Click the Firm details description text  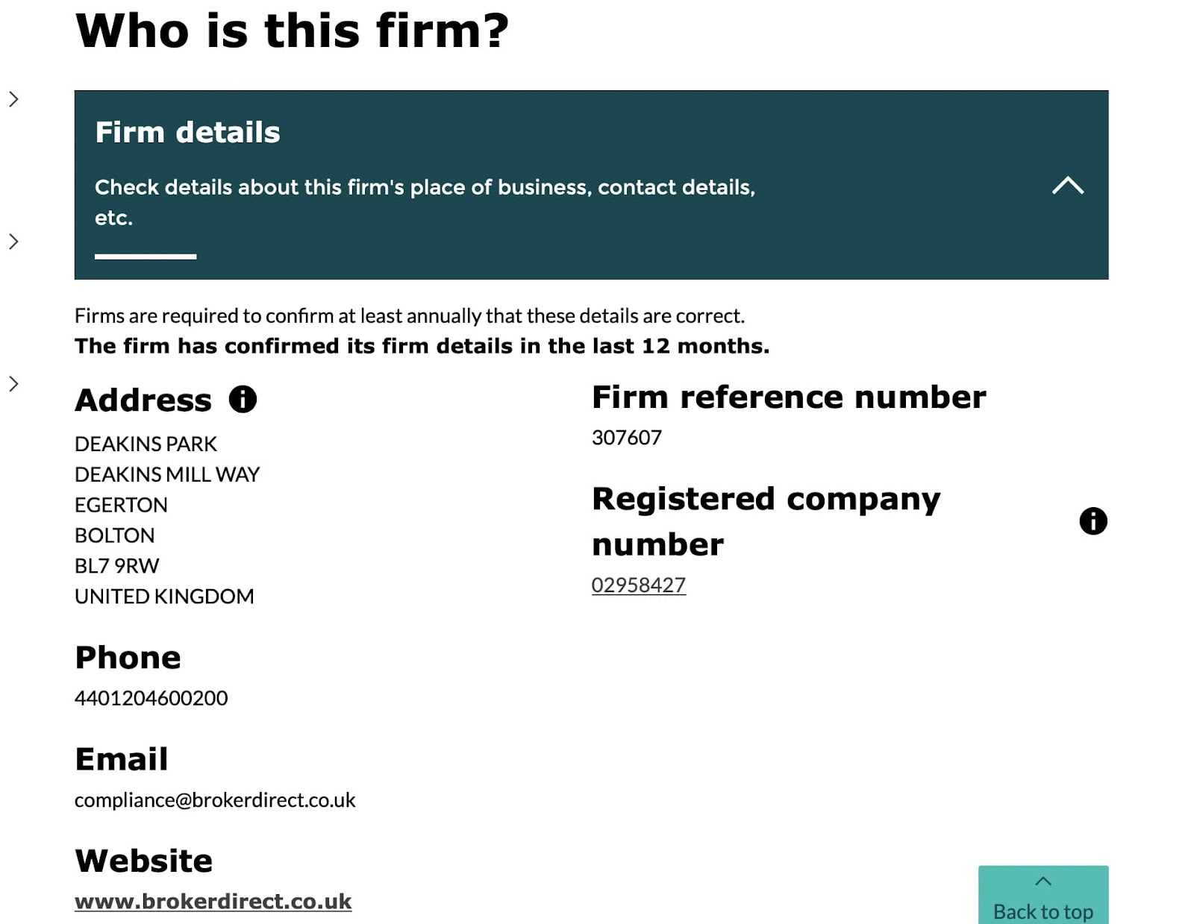[x=425, y=202]
